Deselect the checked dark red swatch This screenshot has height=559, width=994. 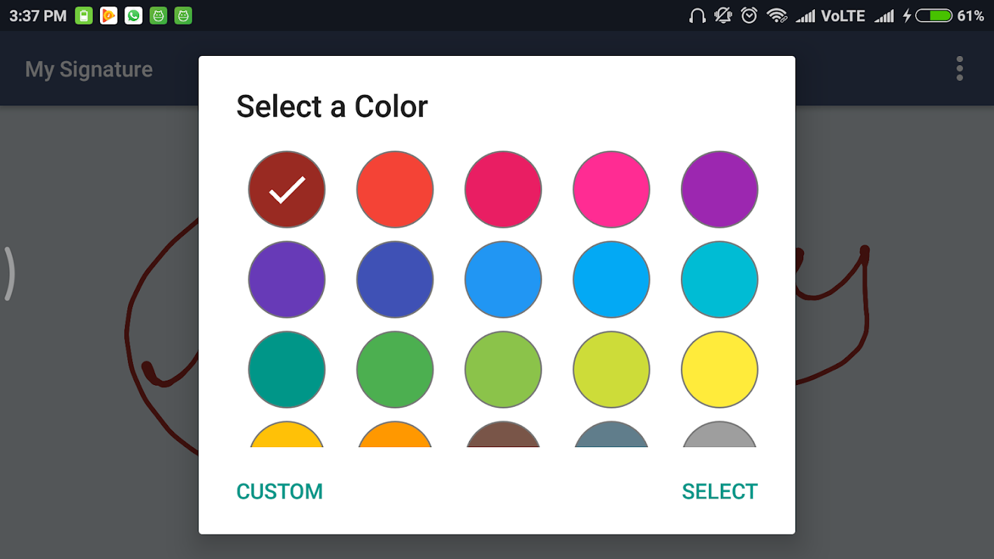(x=287, y=189)
